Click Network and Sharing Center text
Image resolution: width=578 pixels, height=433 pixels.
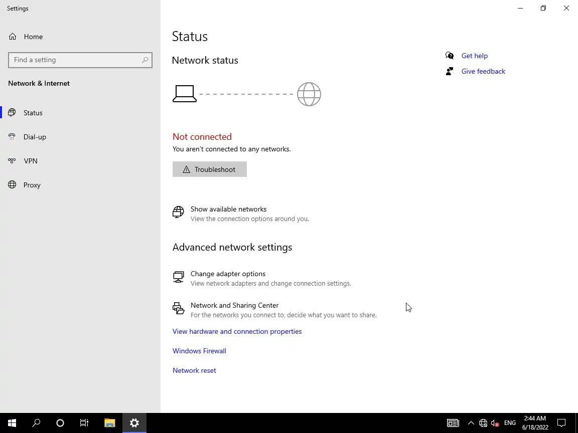coord(234,305)
